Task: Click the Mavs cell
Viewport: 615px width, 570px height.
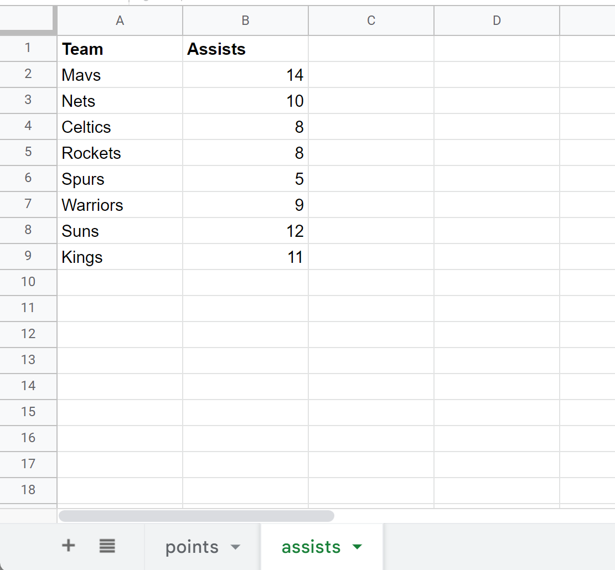Action: [x=120, y=75]
